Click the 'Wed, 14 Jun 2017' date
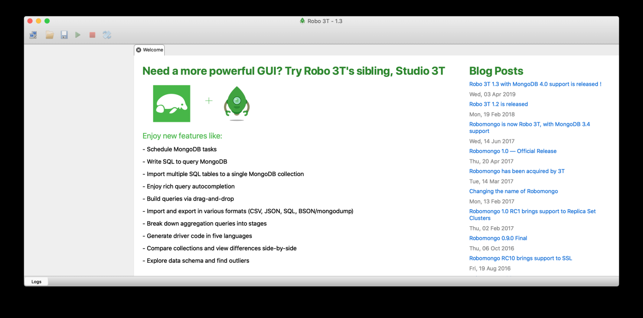The width and height of the screenshot is (643, 318). click(492, 141)
